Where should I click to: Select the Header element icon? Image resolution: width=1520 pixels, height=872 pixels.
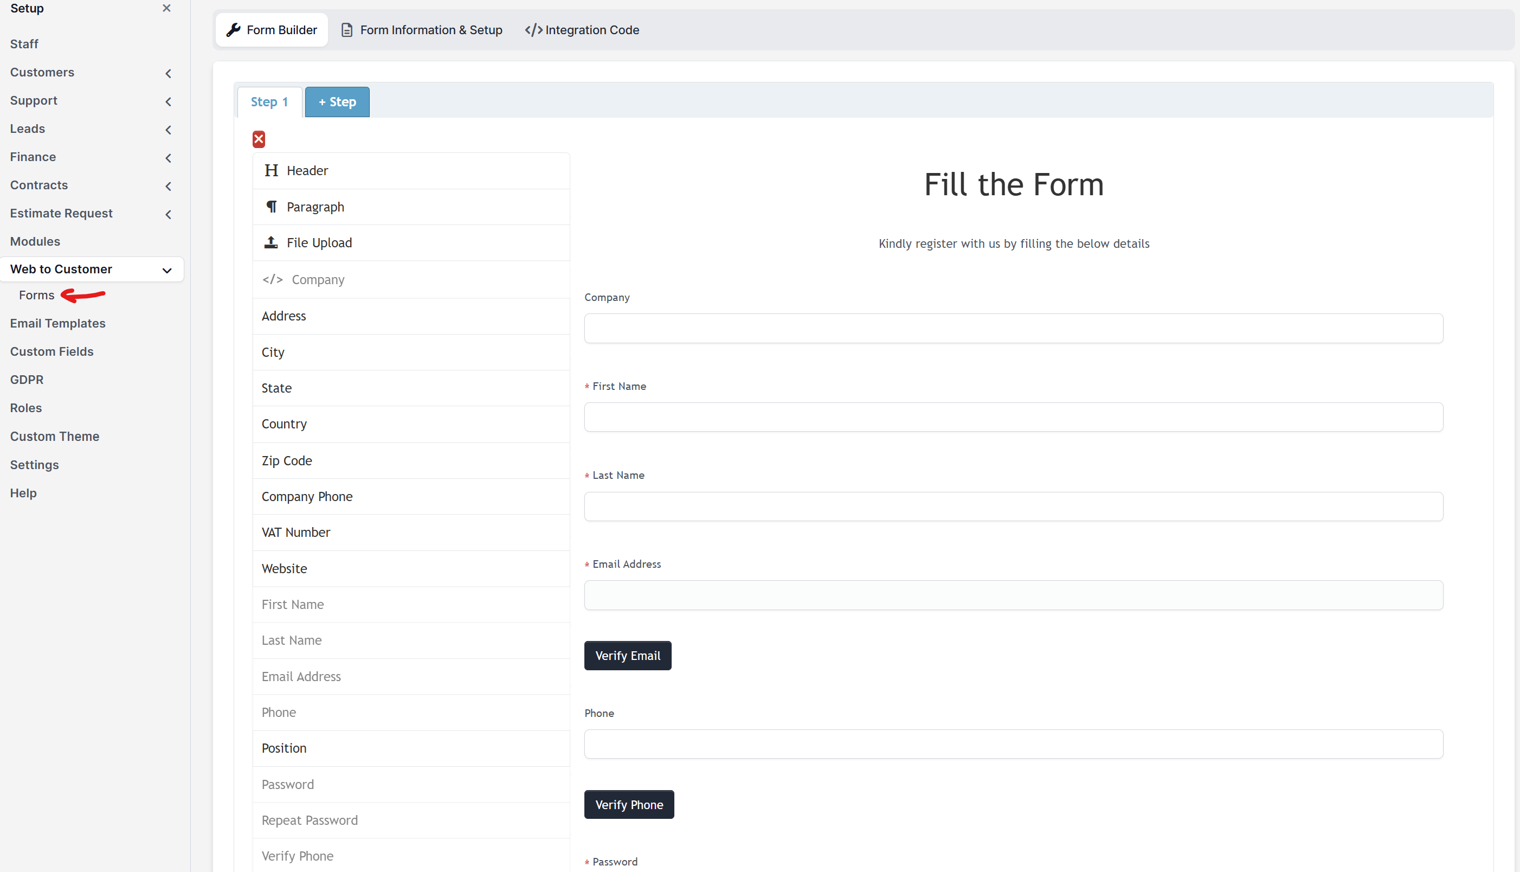[x=271, y=171]
